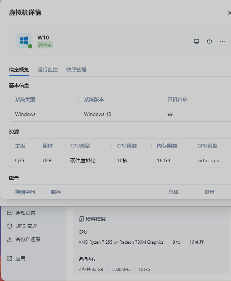Click the Windows 10 version value
Viewport: 231px width, 281px height.
[x=98, y=114]
